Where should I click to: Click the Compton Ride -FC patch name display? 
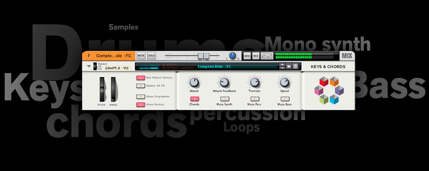click(x=214, y=66)
